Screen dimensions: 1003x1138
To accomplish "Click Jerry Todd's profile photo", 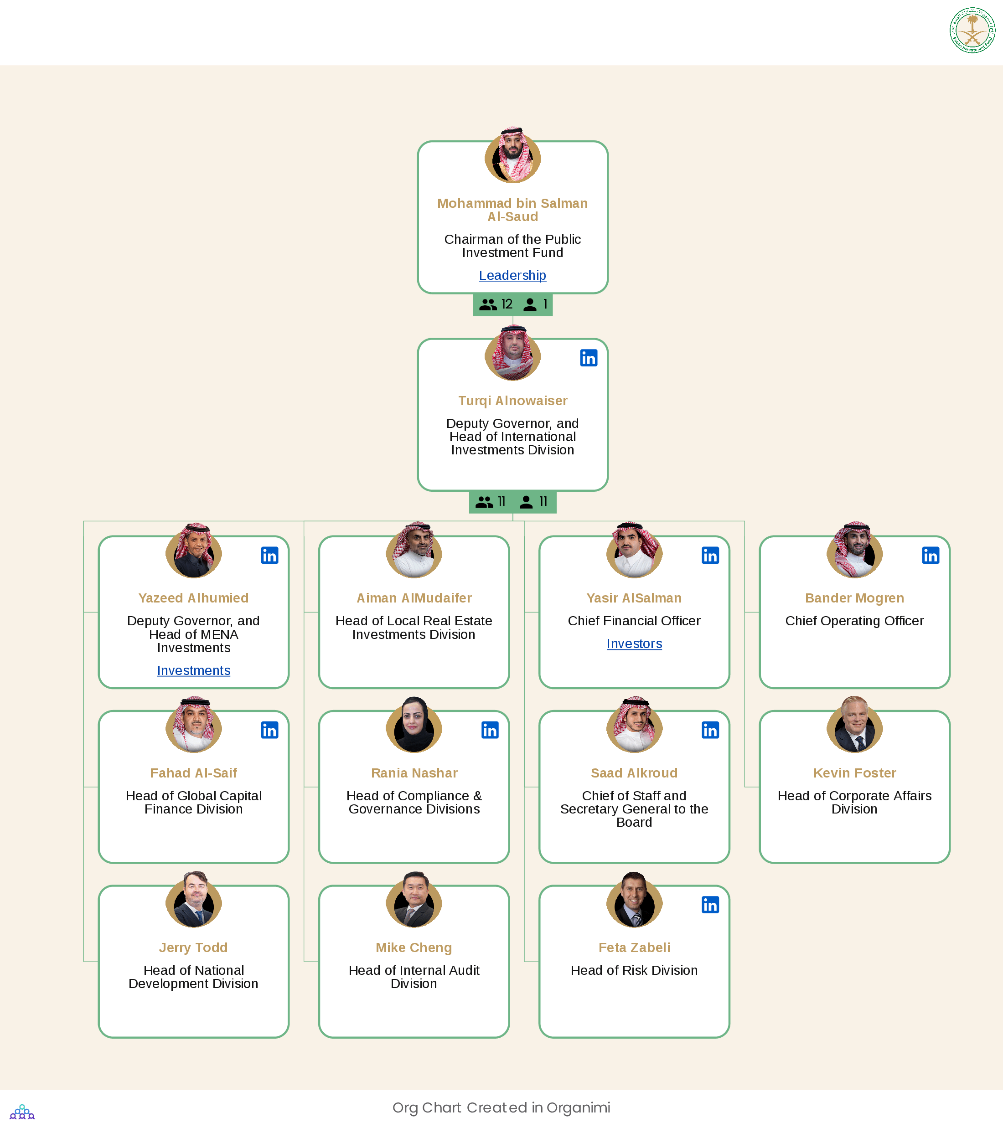I will 194,899.
